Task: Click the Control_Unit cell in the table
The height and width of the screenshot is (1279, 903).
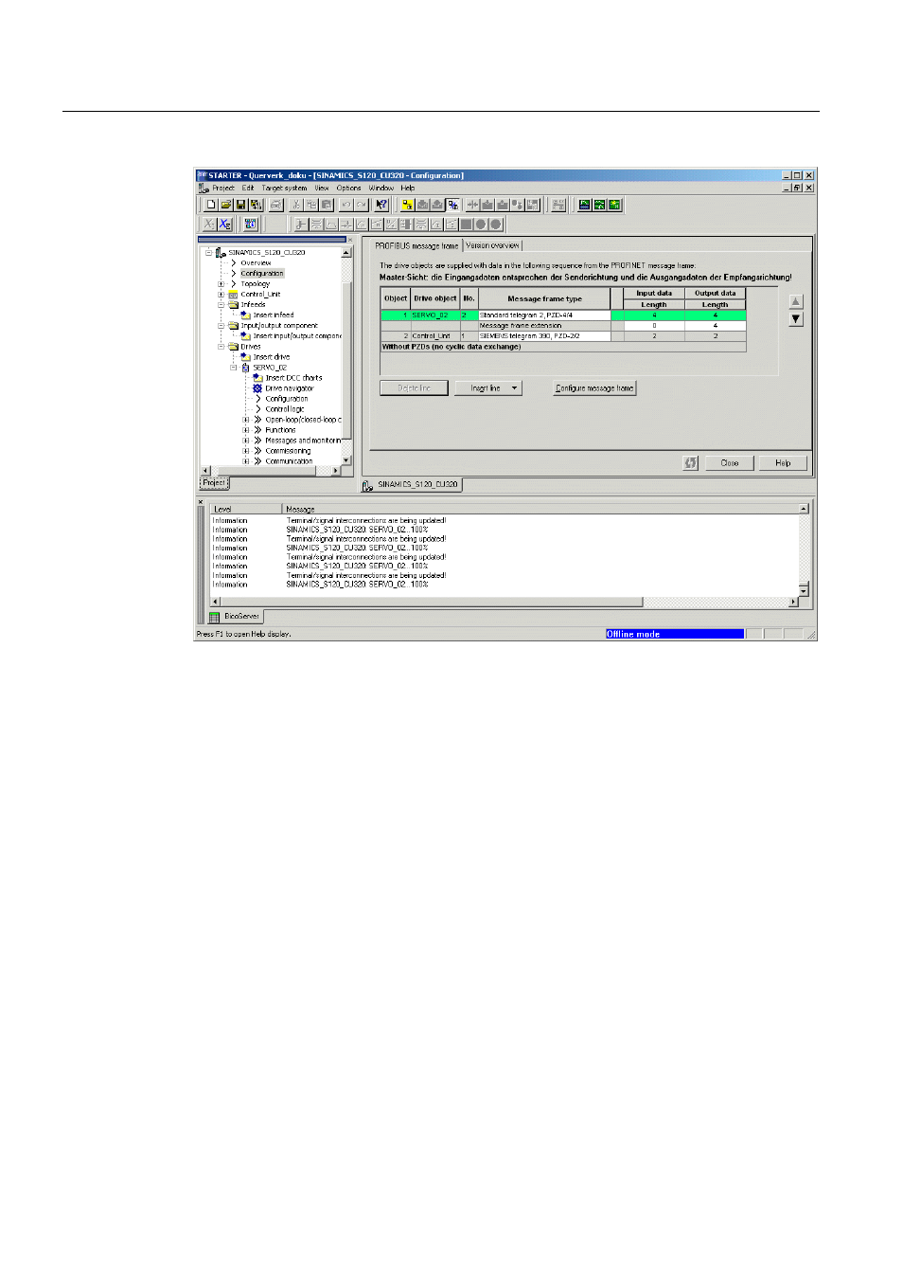Action: [435, 336]
